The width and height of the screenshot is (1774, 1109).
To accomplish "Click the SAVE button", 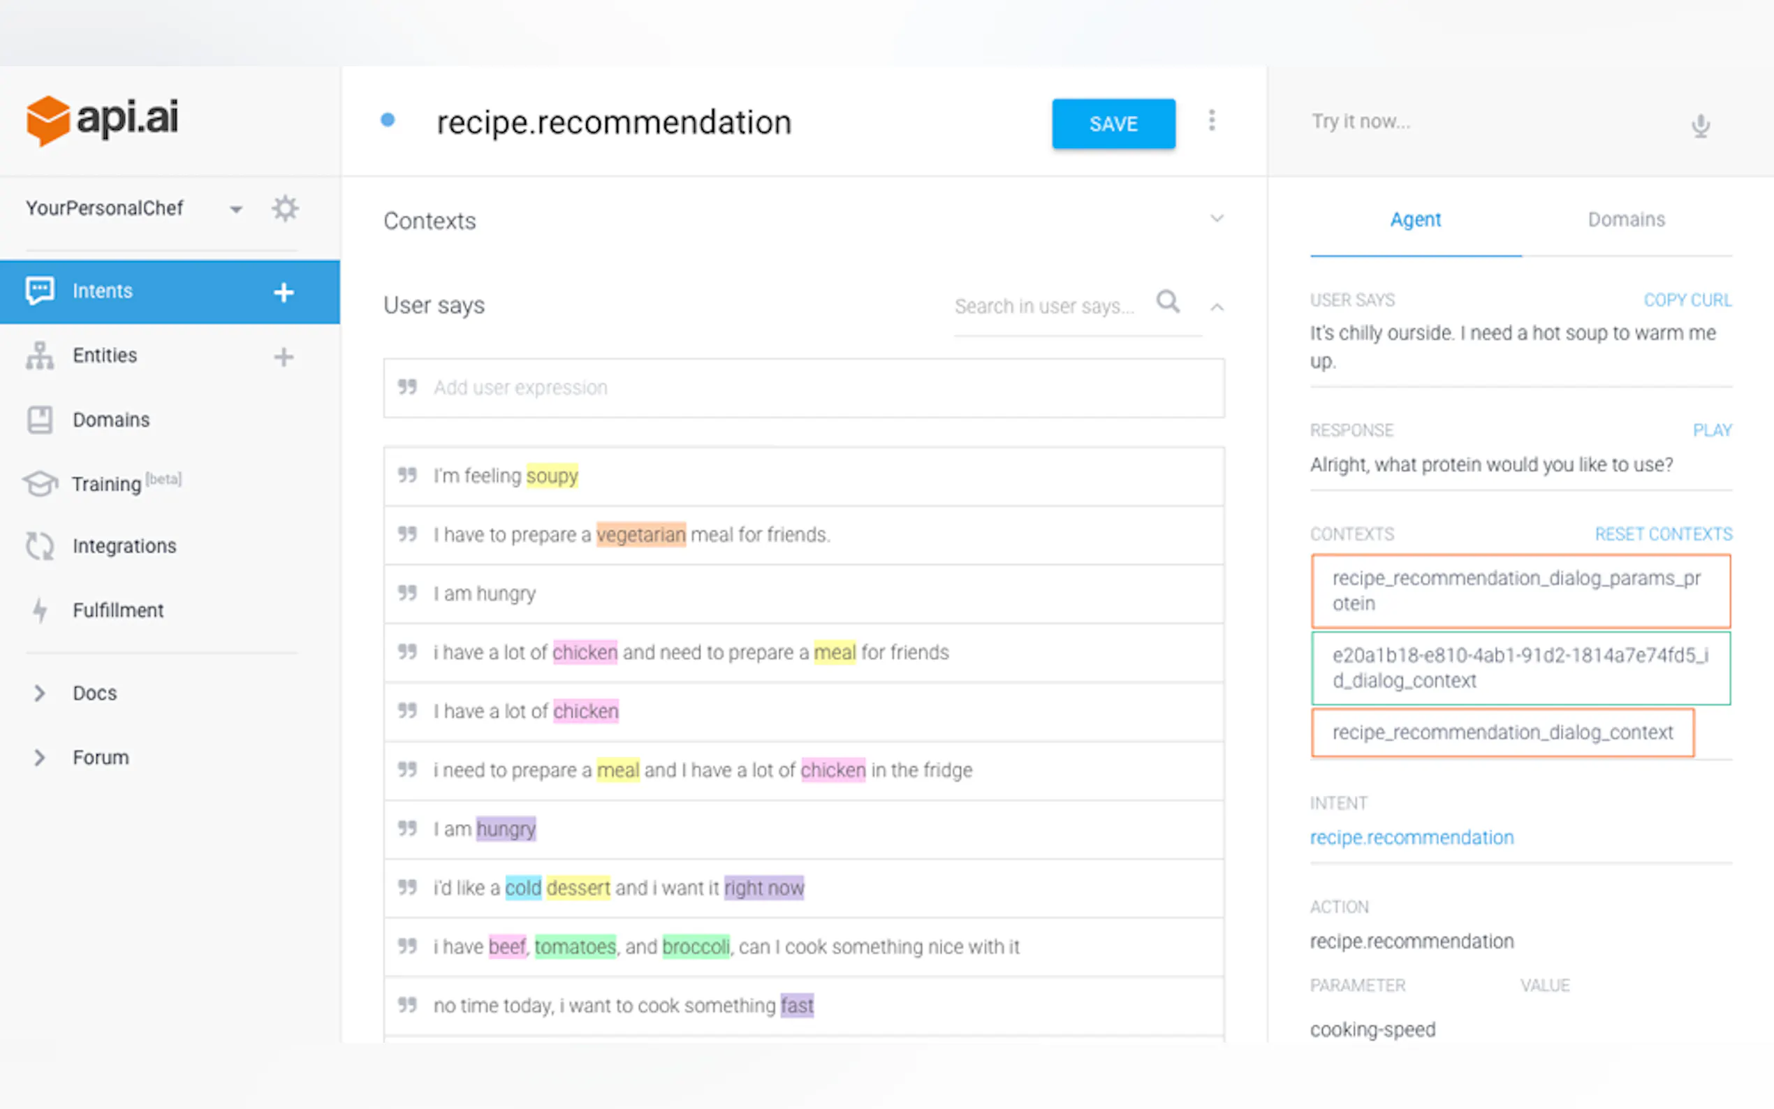I will coord(1113,124).
